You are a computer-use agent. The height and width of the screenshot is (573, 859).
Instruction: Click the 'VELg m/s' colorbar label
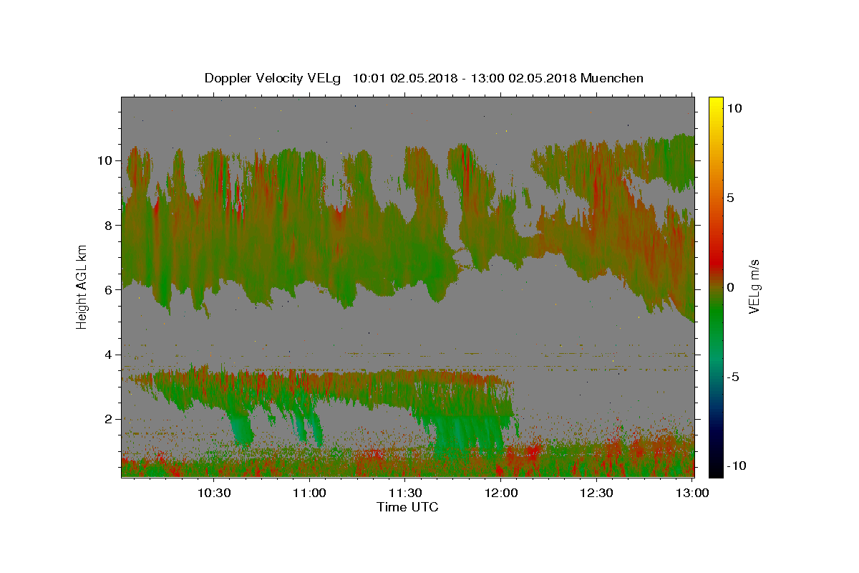[x=754, y=287]
